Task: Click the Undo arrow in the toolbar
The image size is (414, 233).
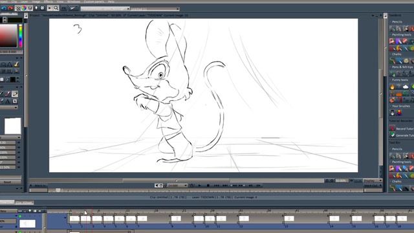Action: (x=4, y=8)
